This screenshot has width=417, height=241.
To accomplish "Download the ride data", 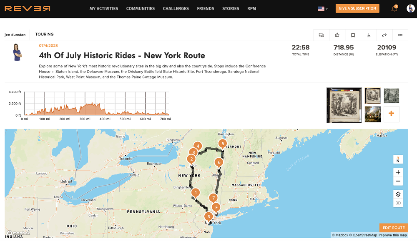I will [x=369, y=35].
